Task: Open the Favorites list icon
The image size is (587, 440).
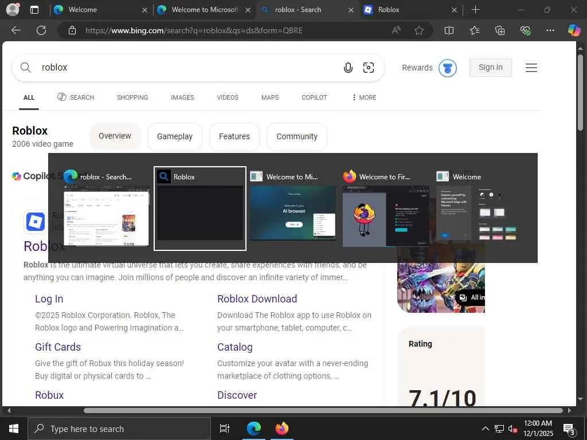Action: coord(475,30)
